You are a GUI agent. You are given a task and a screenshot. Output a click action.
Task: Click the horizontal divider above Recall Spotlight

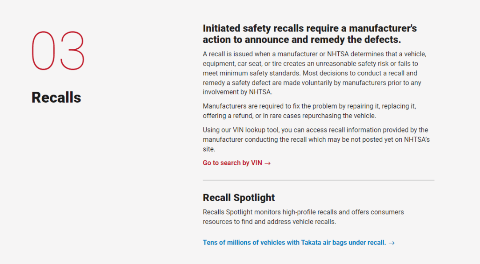pyautogui.click(x=318, y=180)
